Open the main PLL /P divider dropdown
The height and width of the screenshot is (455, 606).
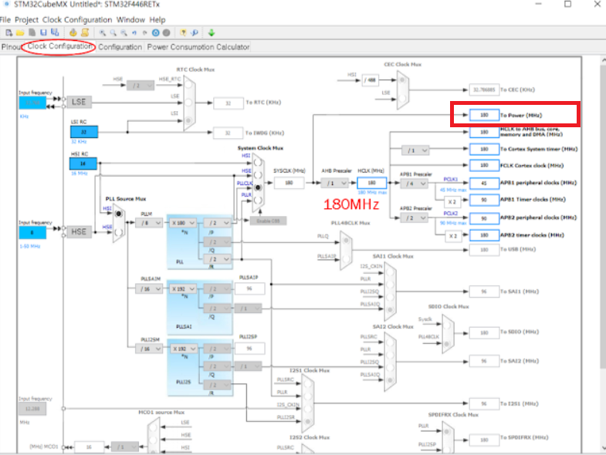217,223
